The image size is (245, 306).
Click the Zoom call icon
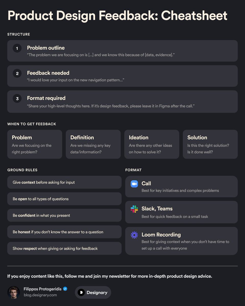pyautogui.click(x=134, y=184)
